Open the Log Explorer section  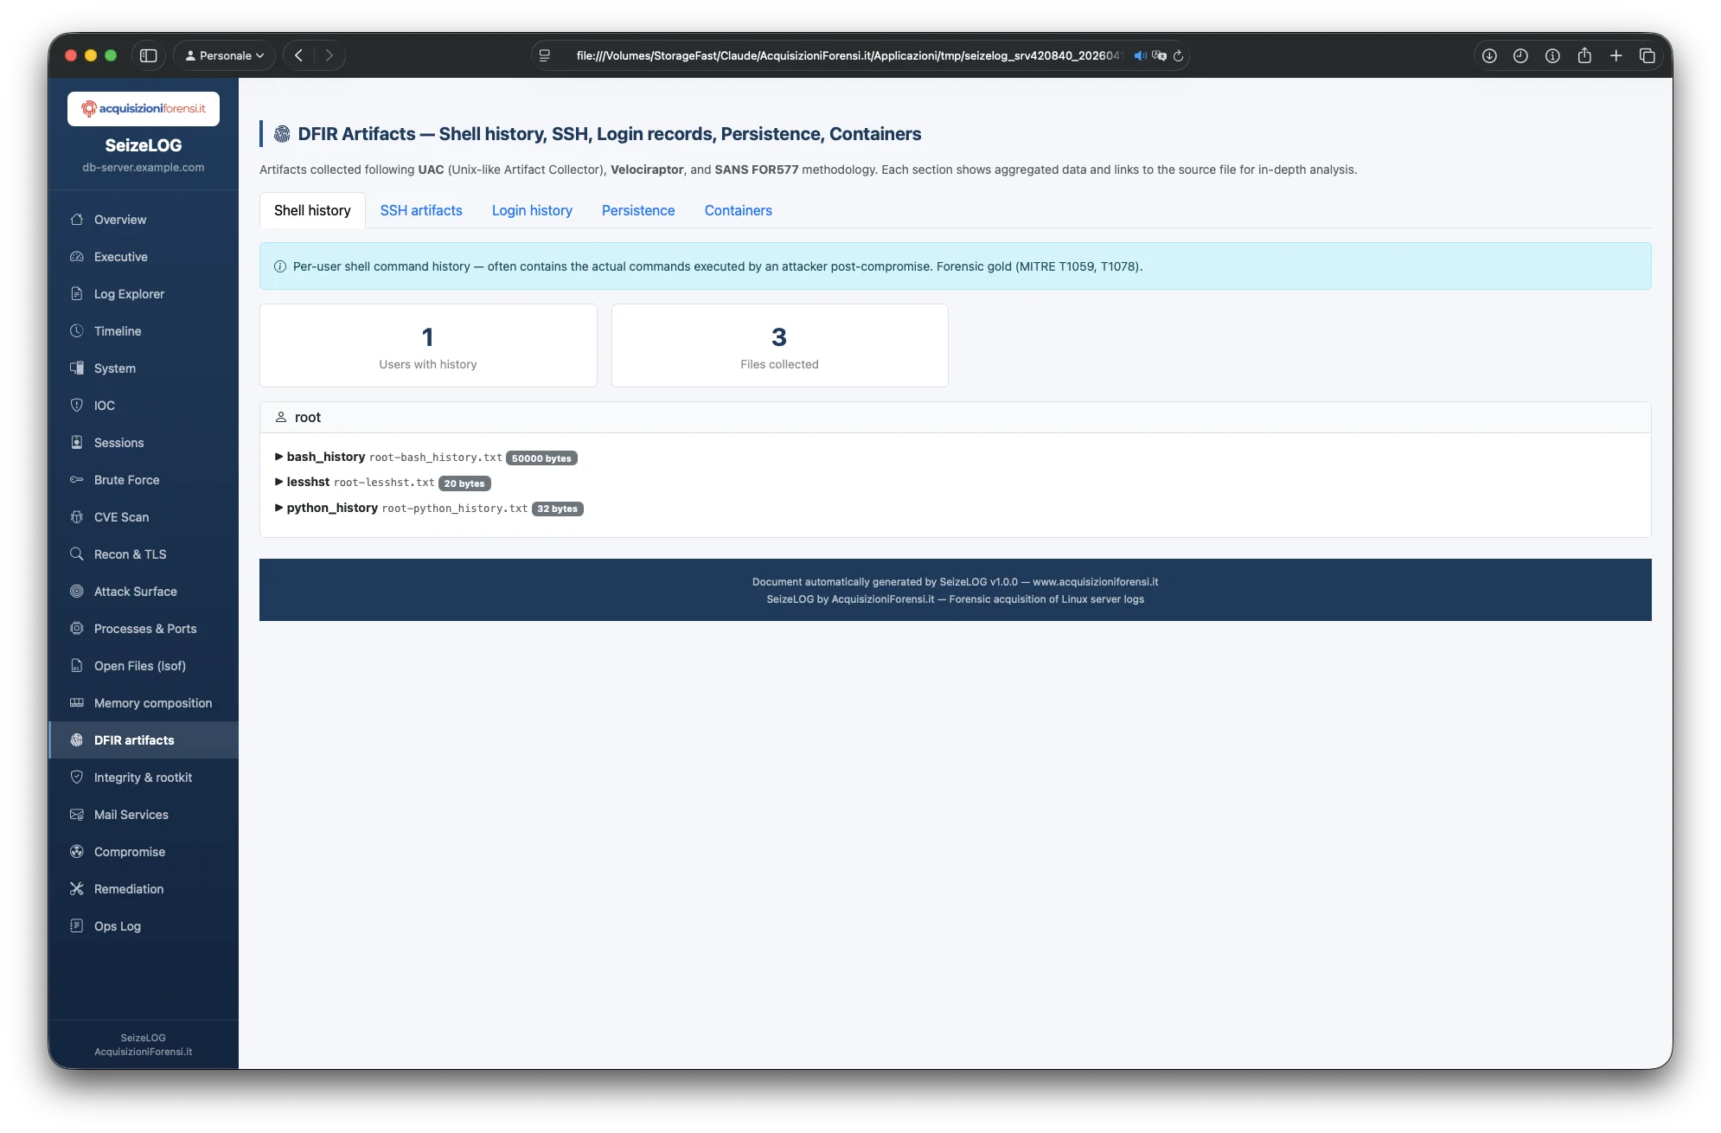[129, 294]
